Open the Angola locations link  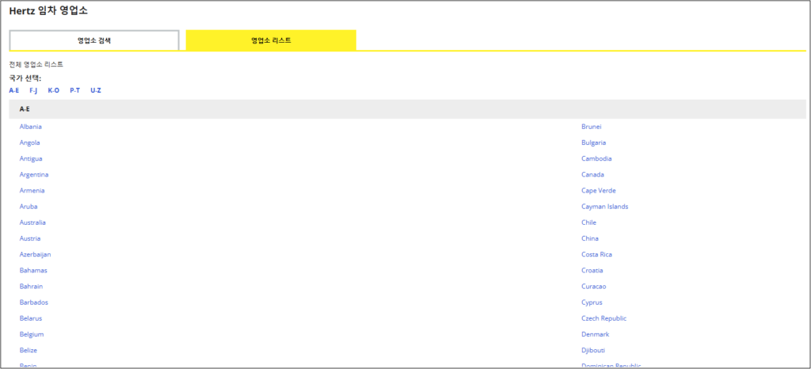pos(29,143)
